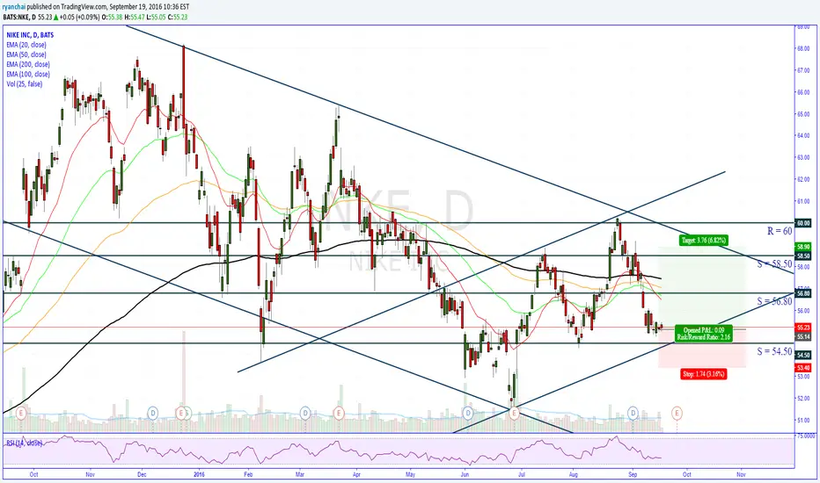Click the Sep label on time axis
This screenshot has width=820, height=483.
pos(633,474)
